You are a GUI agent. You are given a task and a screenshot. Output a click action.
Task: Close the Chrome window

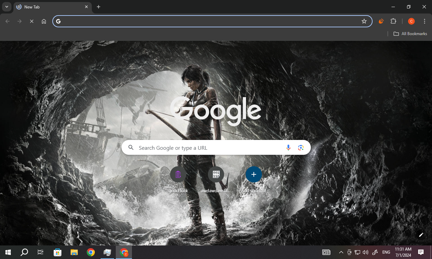[424, 7]
